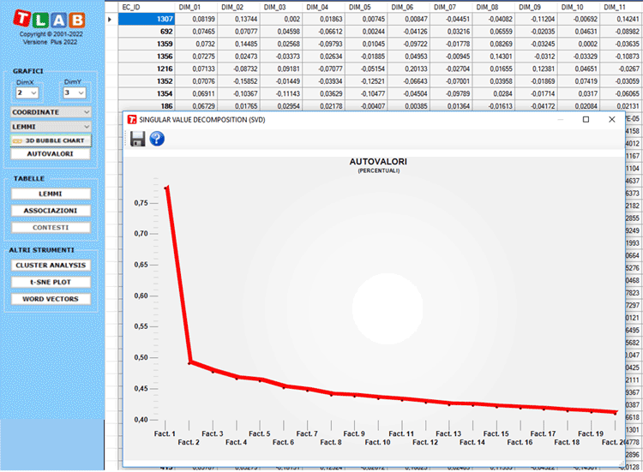This screenshot has height=472, width=643.
Task: Select EC_ID cell 692
Action: point(147,32)
